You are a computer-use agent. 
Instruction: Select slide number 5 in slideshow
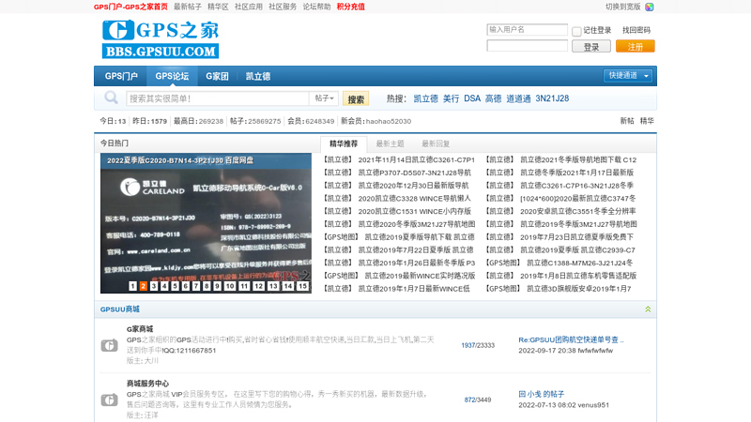pos(175,286)
